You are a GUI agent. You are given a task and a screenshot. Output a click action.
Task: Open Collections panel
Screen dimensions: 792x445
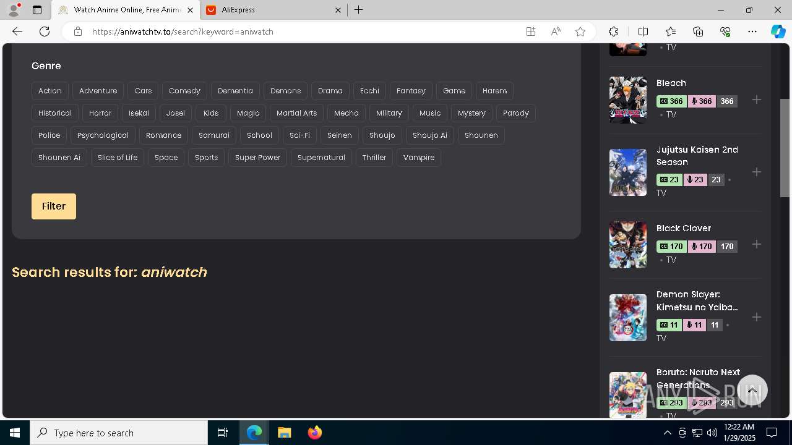[698, 32]
